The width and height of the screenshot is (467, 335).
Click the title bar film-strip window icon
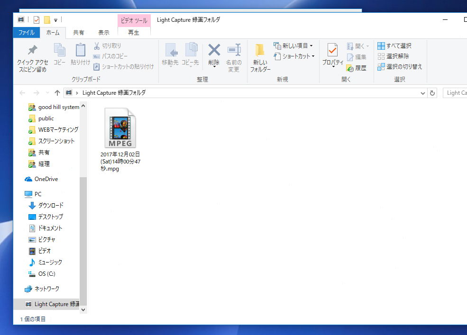click(21, 19)
